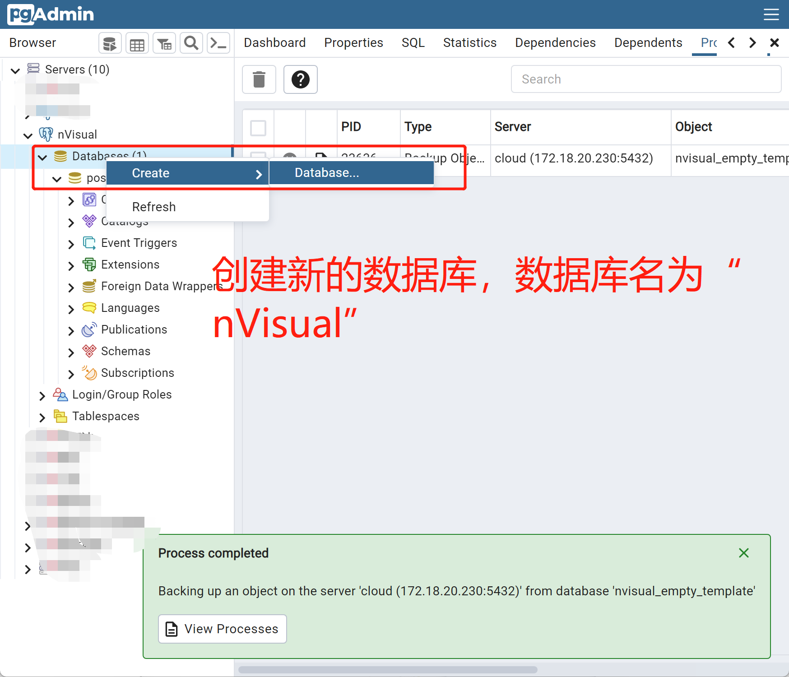Switch to the Statistics tab
The image size is (789, 677).
[470, 43]
